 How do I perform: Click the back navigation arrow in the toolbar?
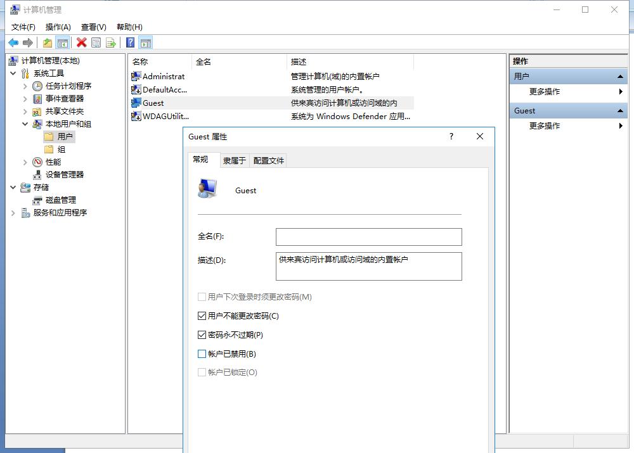tap(13, 42)
